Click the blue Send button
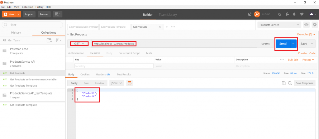The width and height of the screenshot is (319, 139). pos(283,44)
